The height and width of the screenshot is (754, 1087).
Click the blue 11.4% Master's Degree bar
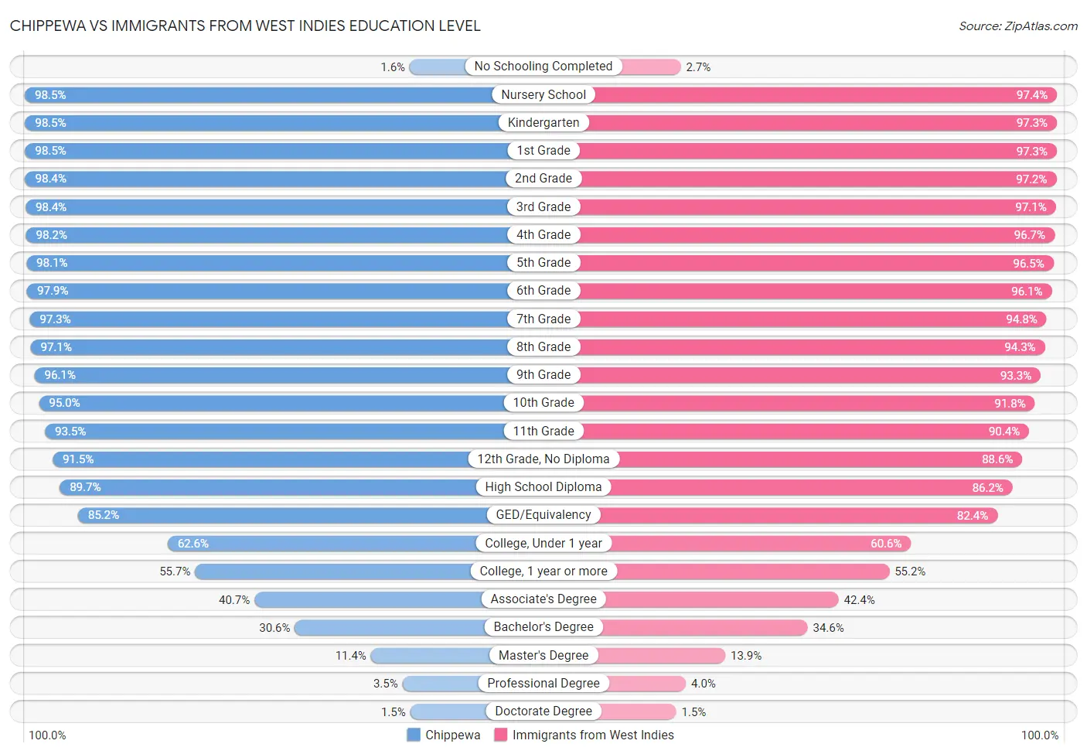430,655
